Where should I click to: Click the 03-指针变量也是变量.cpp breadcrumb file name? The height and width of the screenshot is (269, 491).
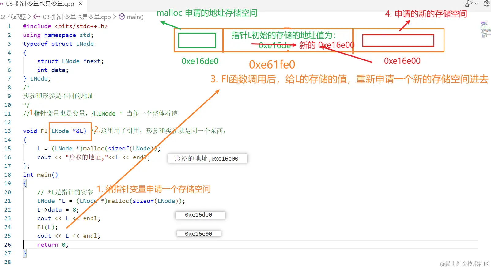77,17
